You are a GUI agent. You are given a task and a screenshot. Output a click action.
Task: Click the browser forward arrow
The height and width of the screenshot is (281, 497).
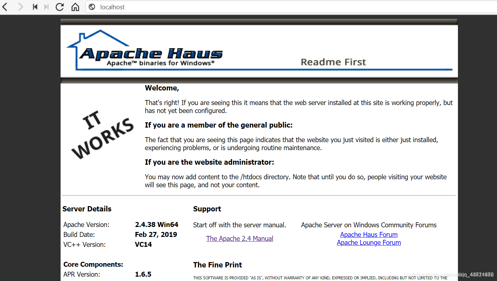21,7
